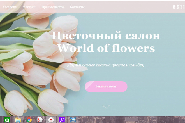The image size is (185, 123).
Task: Open the purple magnifier search app
Action: [x=62, y=120]
